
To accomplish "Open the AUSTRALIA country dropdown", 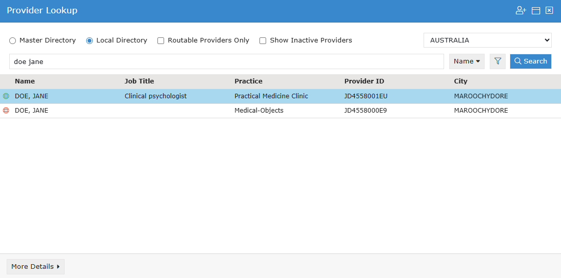I will (487, 40).
